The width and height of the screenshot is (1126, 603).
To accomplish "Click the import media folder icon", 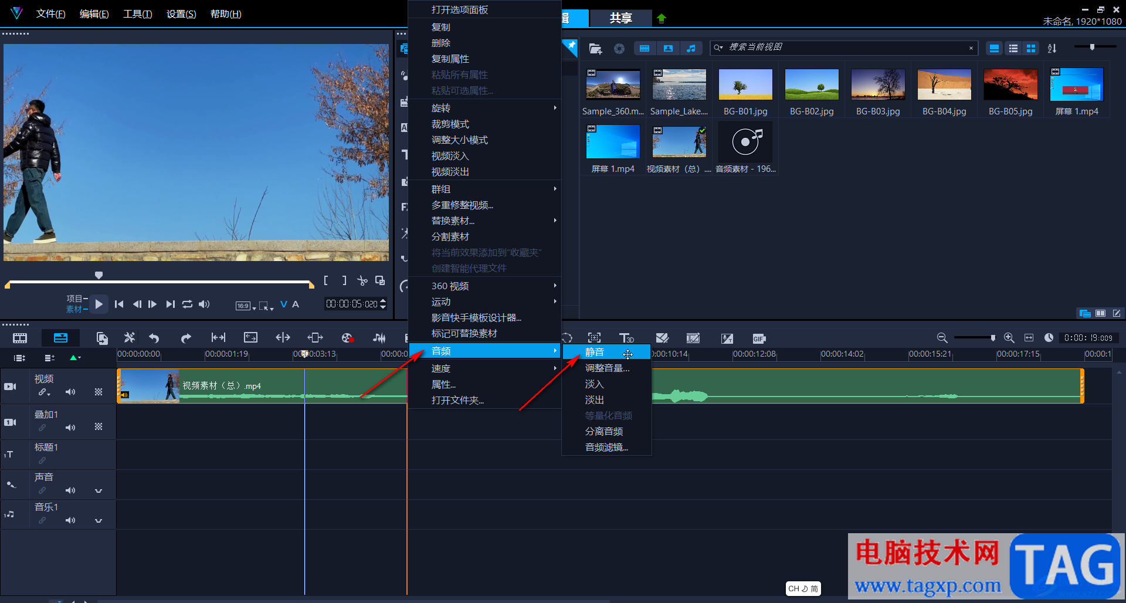I will [x=595, y=48].
